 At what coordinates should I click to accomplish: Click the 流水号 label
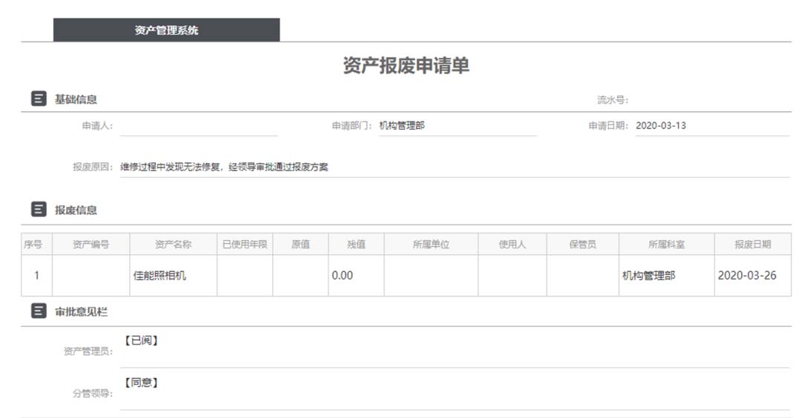pyautogui.click(x=613, y=100)
